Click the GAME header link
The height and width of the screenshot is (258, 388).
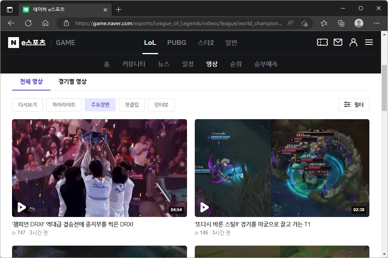click(x=65, y=43)
